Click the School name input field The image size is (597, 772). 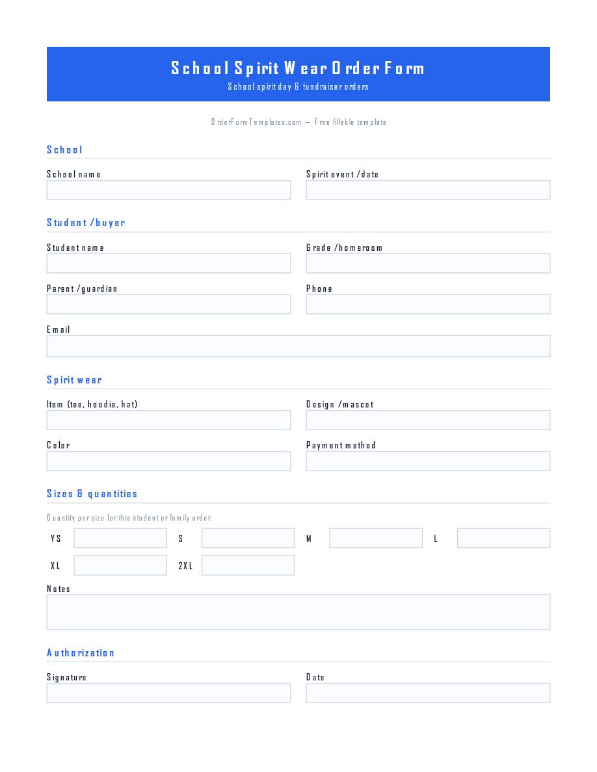pos(168,190)
